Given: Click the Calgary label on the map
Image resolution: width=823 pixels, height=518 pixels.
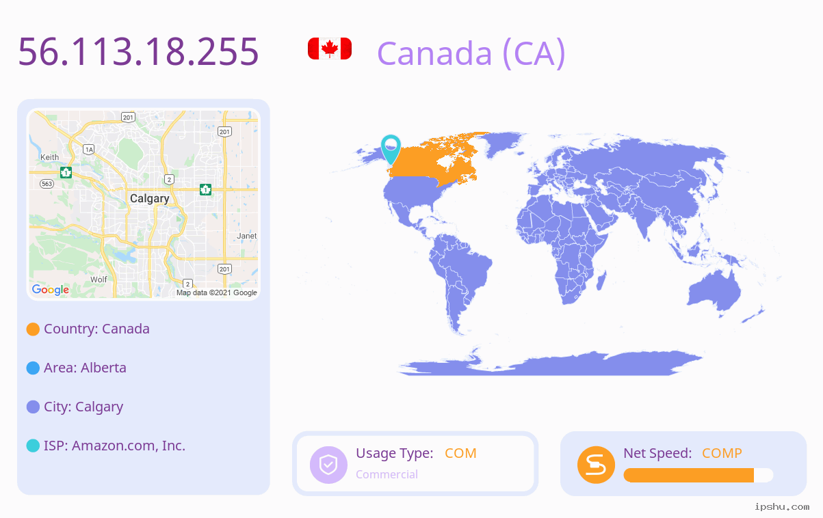Looking at the screenshot, I should (x=149, y=199).
